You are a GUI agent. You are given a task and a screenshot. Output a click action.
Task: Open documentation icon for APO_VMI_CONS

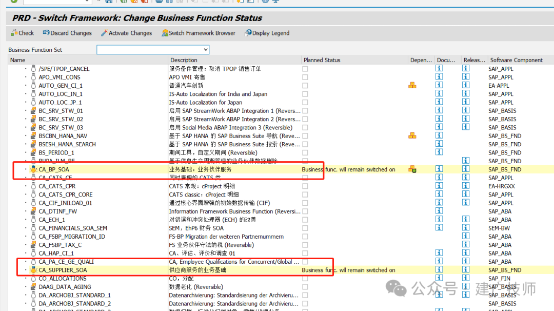point(439,76)
